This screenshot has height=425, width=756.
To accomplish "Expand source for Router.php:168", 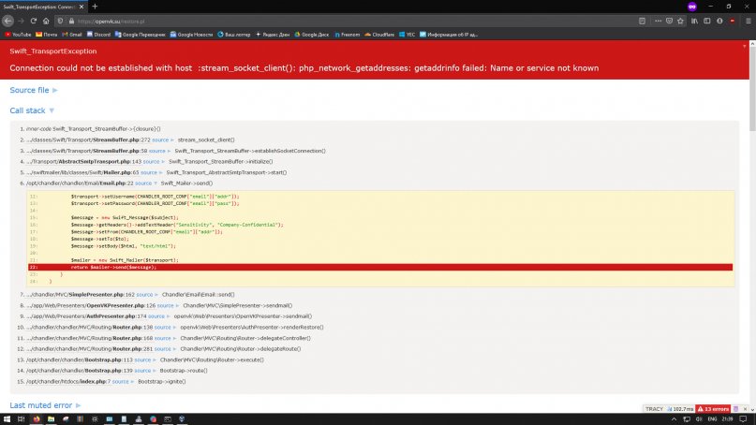I will (x=165, y=338).
